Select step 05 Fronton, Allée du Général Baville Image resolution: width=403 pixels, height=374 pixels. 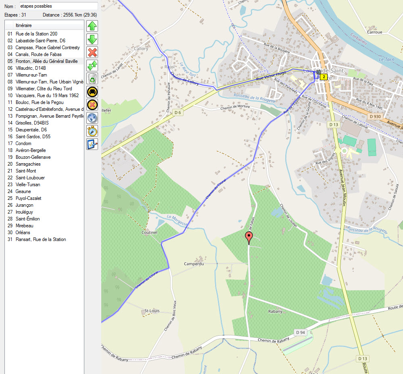[46, 61]
